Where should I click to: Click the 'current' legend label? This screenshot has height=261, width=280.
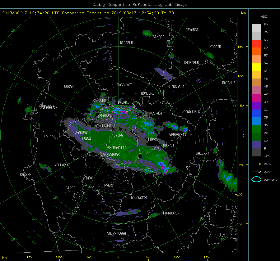(270, 180)
